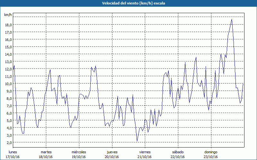Viewport: 257px width, 160px height.
Task: Click the lowest wind speed point near Friday
Action: (137, 141)
